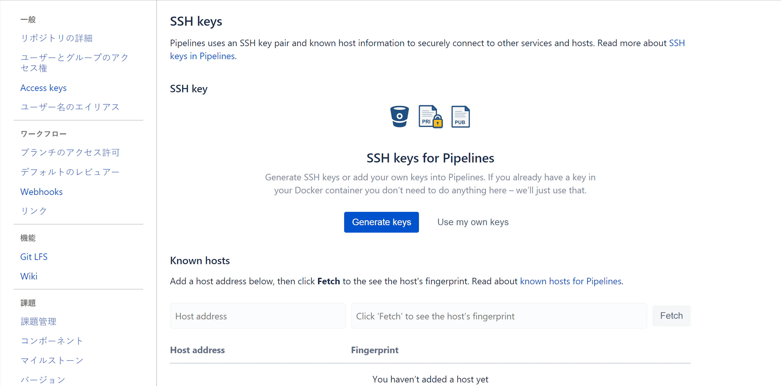Open the Webhooks page
Screen dimensions: 781x386
click(x=41, y=192)
